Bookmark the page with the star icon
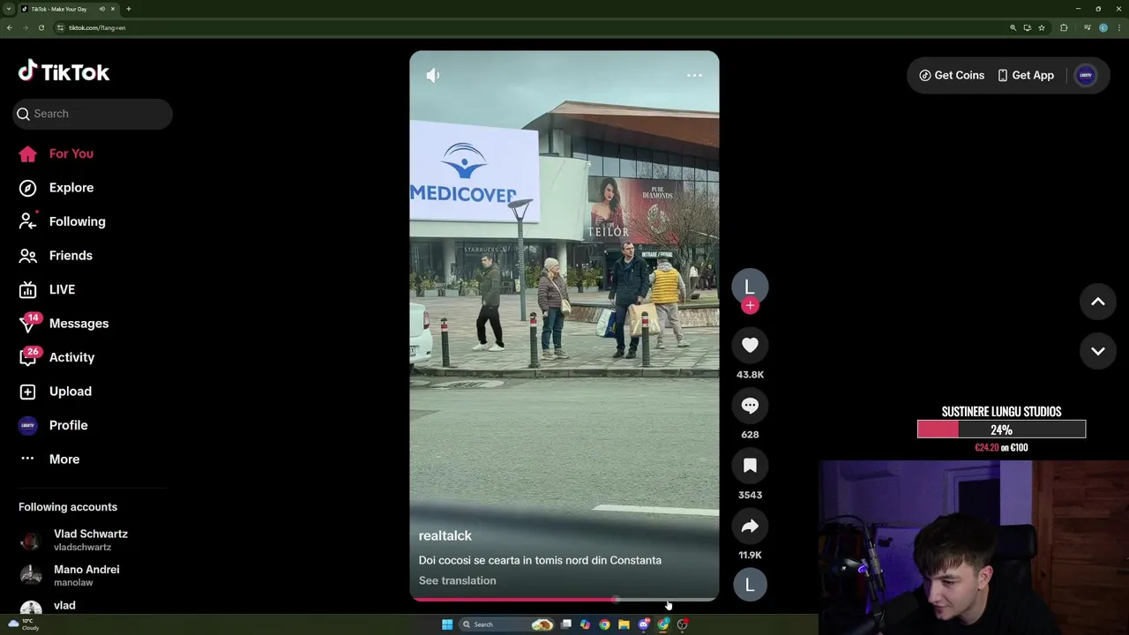The height and width of the screenshot is (635, 1129). pyautogui.click(x=1042, y=27)
